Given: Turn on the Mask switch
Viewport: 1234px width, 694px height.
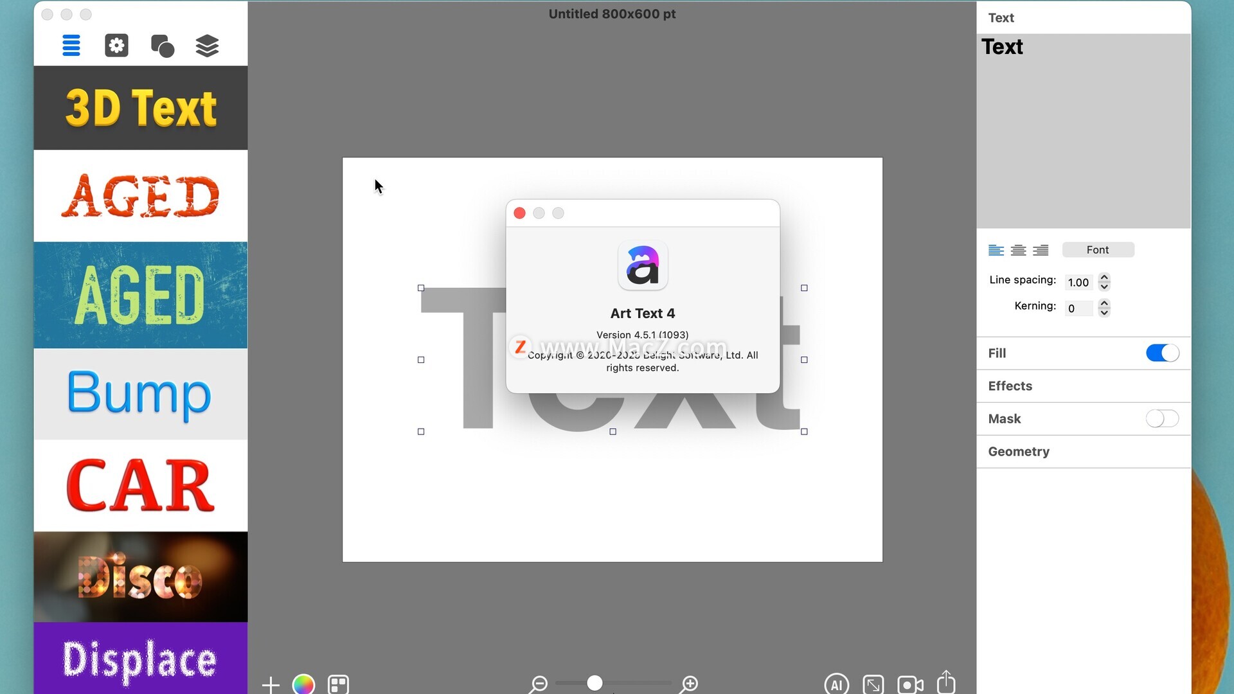Looking at the screenshot, I should point(1162,419).
